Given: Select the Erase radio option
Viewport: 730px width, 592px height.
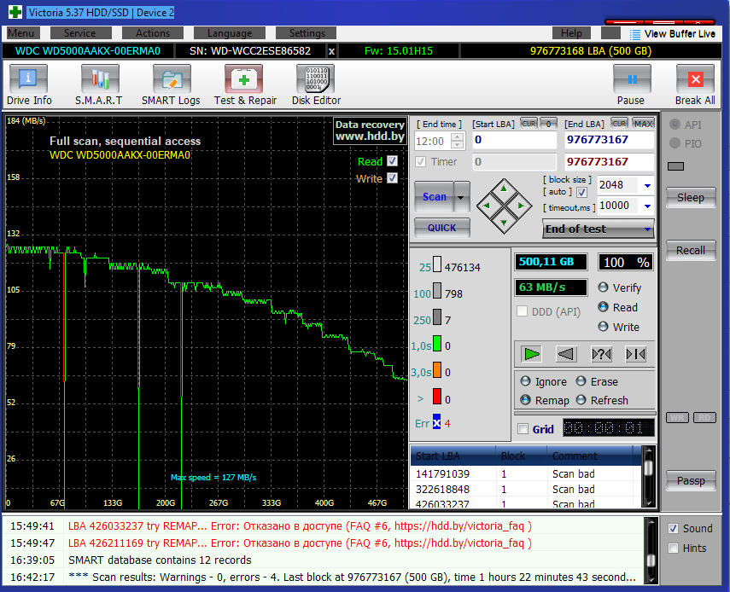Looking at the screenshot, I should pos(581,382).
